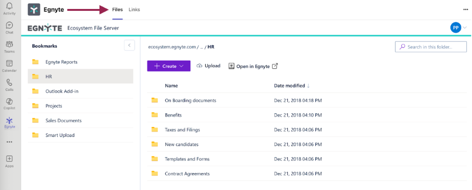Screen dimensions: 472x190
Task: Click folder icon of Templates and Forms
Action: (155, 158)
